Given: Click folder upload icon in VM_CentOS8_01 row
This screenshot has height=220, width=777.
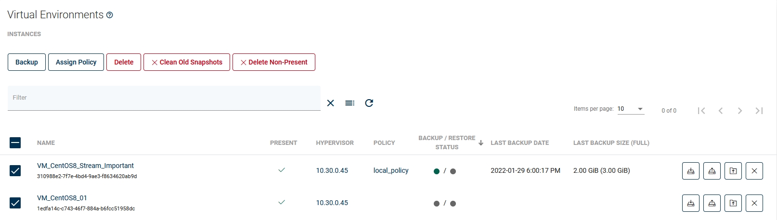Looking at the screenshot, I should [733, 203].
